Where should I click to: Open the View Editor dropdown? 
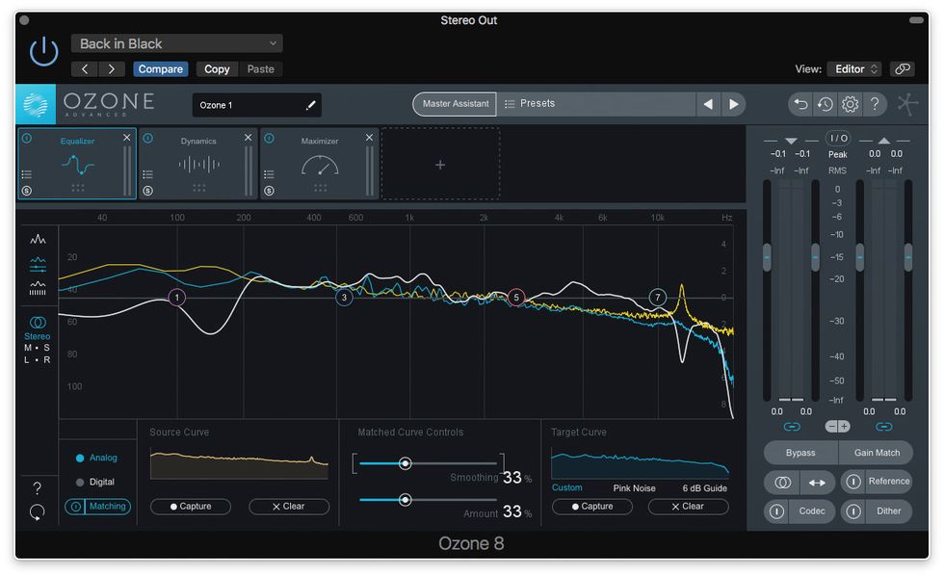(855, 69)
